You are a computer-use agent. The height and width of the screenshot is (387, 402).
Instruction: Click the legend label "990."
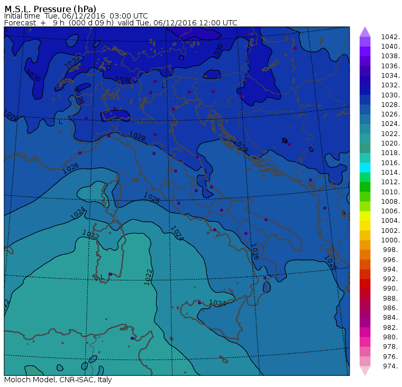point(392,289)
